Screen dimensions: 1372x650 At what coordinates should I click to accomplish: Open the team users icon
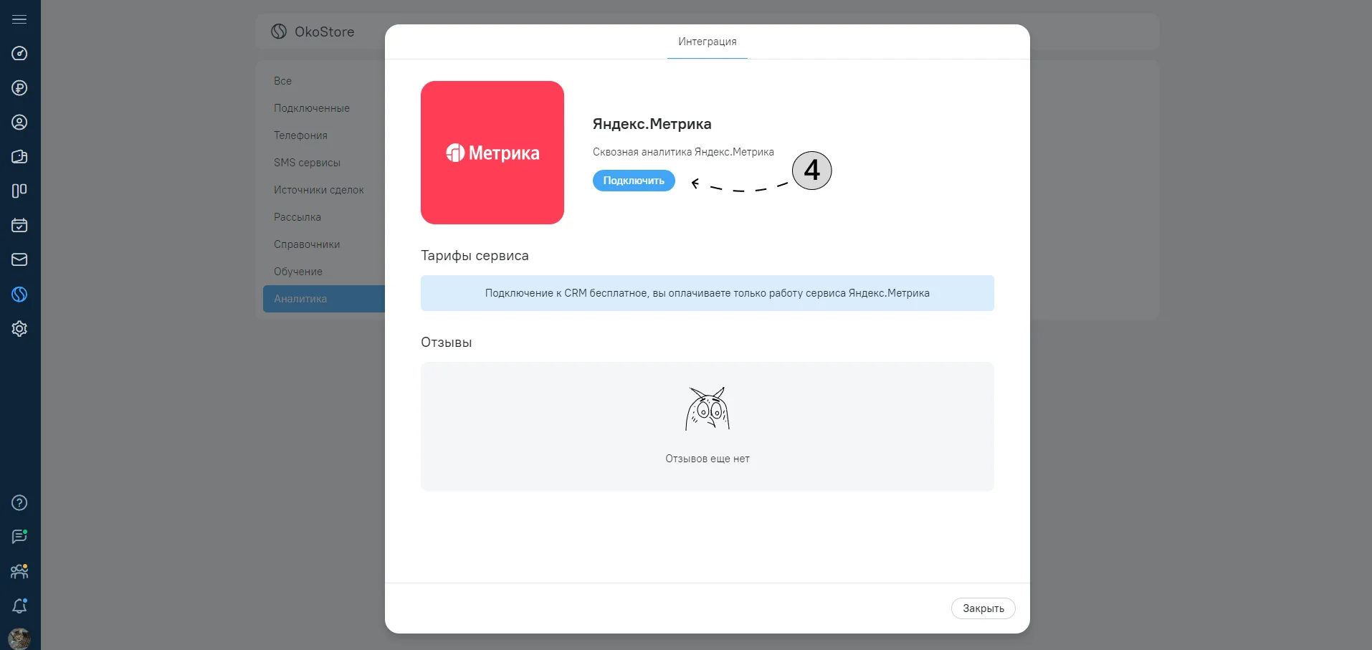coord(19,571)
